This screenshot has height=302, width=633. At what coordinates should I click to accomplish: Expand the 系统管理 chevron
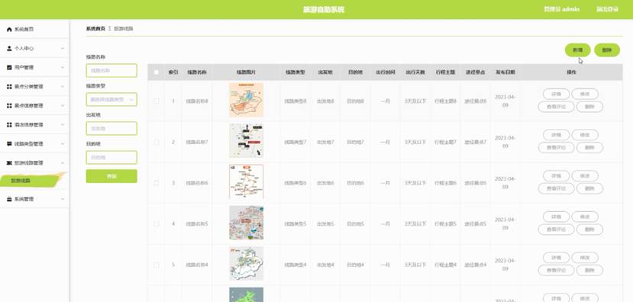[63, 199]
